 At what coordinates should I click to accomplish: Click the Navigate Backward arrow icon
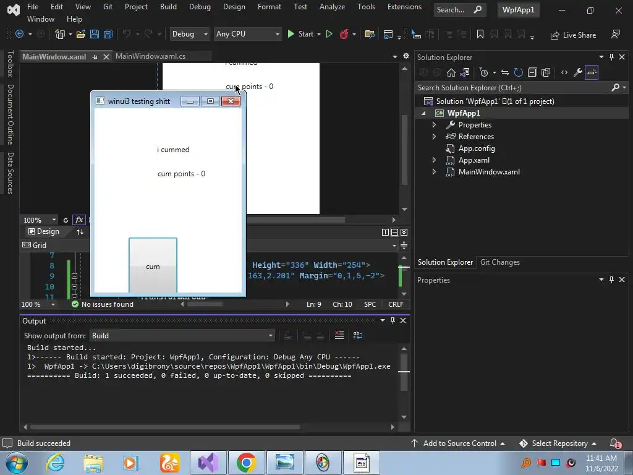[19, 35]
